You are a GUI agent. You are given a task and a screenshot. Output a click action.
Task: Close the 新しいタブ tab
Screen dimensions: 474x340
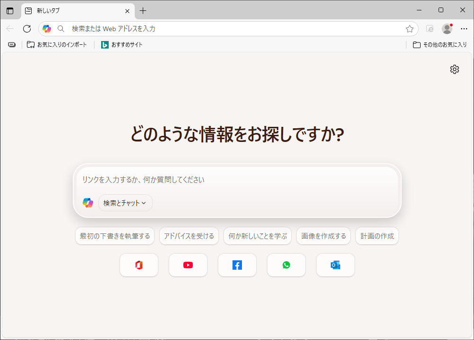coord(127,11)
